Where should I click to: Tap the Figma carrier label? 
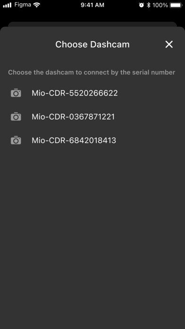[23, 5]
